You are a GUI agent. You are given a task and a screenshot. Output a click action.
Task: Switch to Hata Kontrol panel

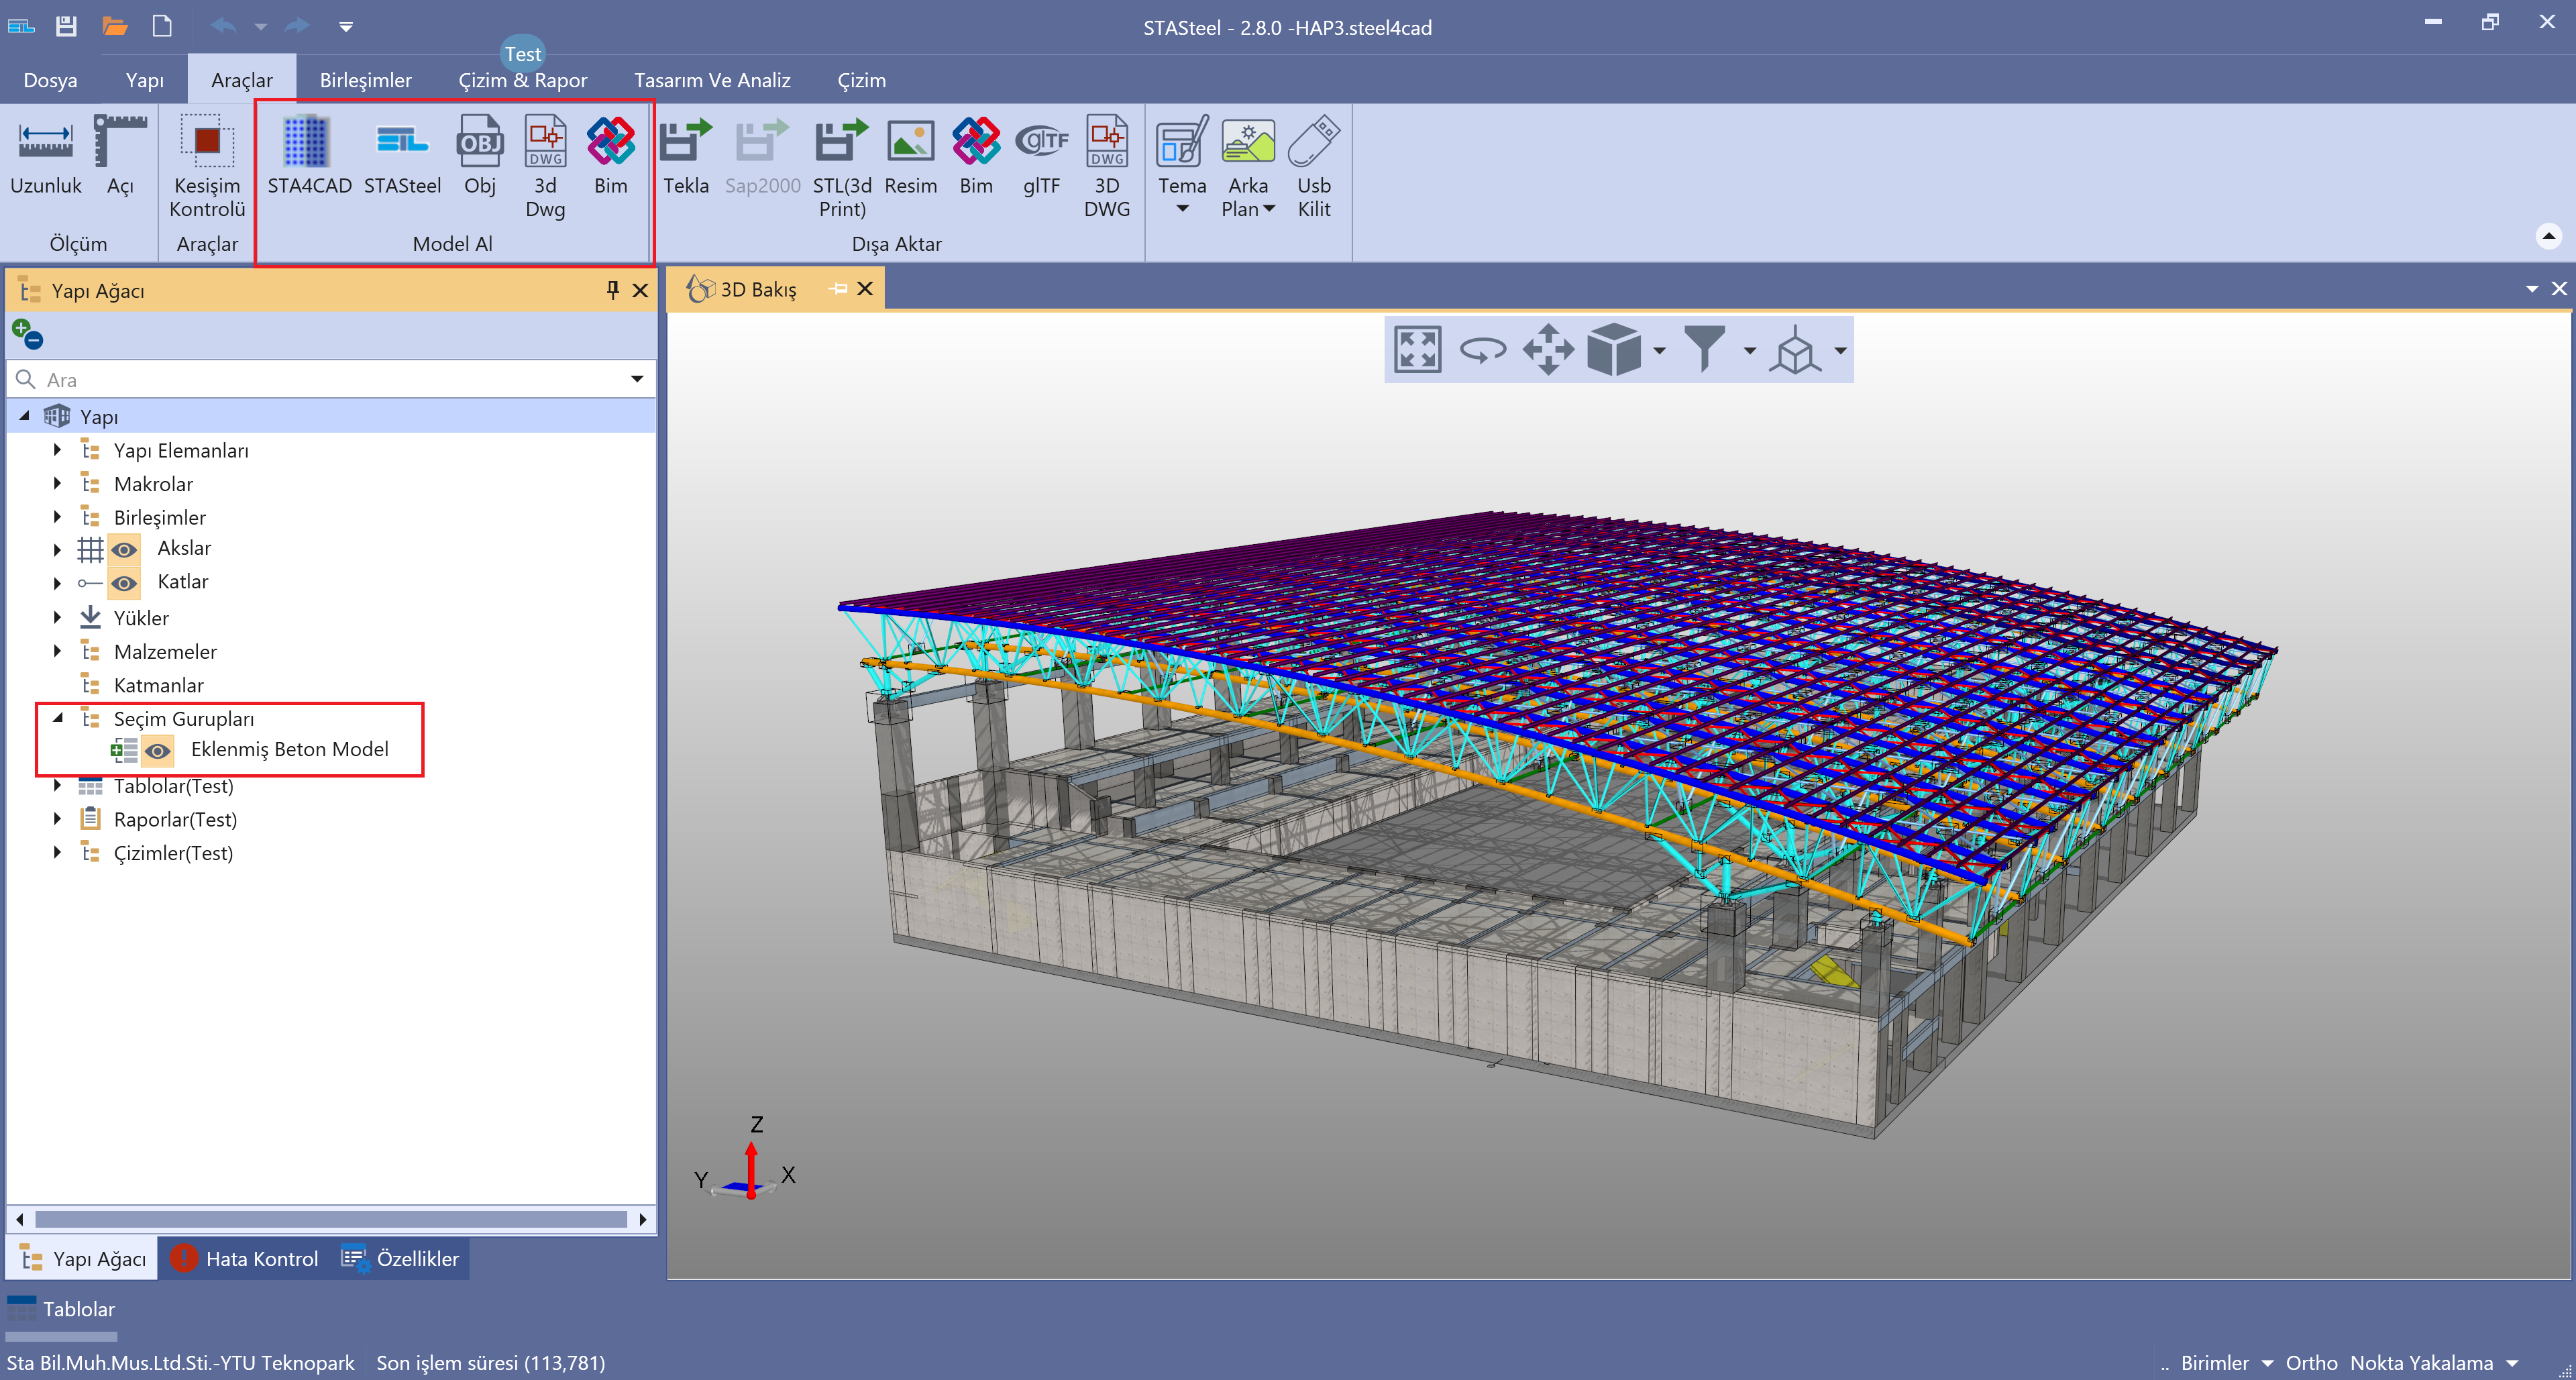coord(244,1258)
